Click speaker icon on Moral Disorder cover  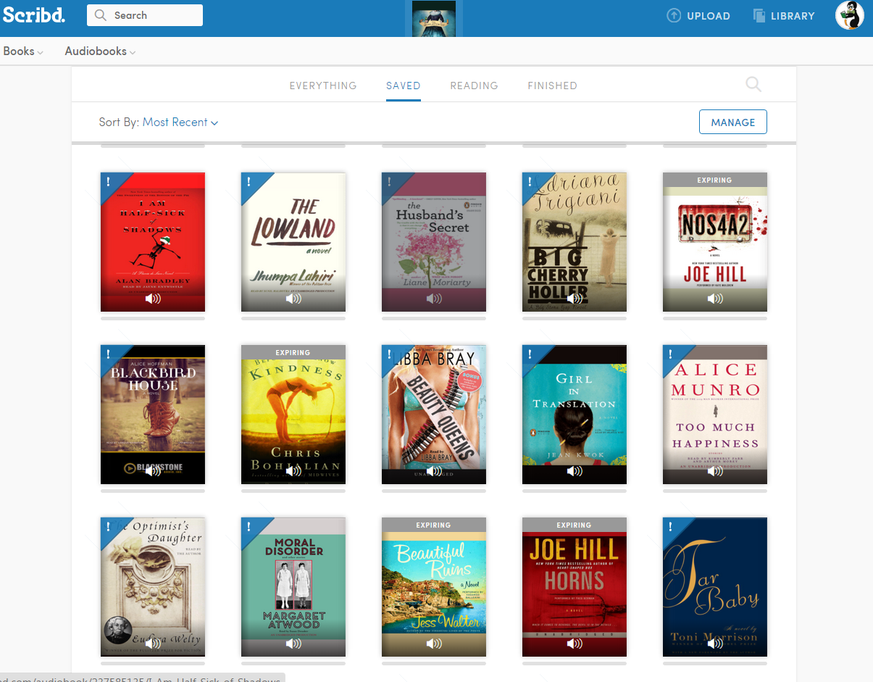click(293, 644)
